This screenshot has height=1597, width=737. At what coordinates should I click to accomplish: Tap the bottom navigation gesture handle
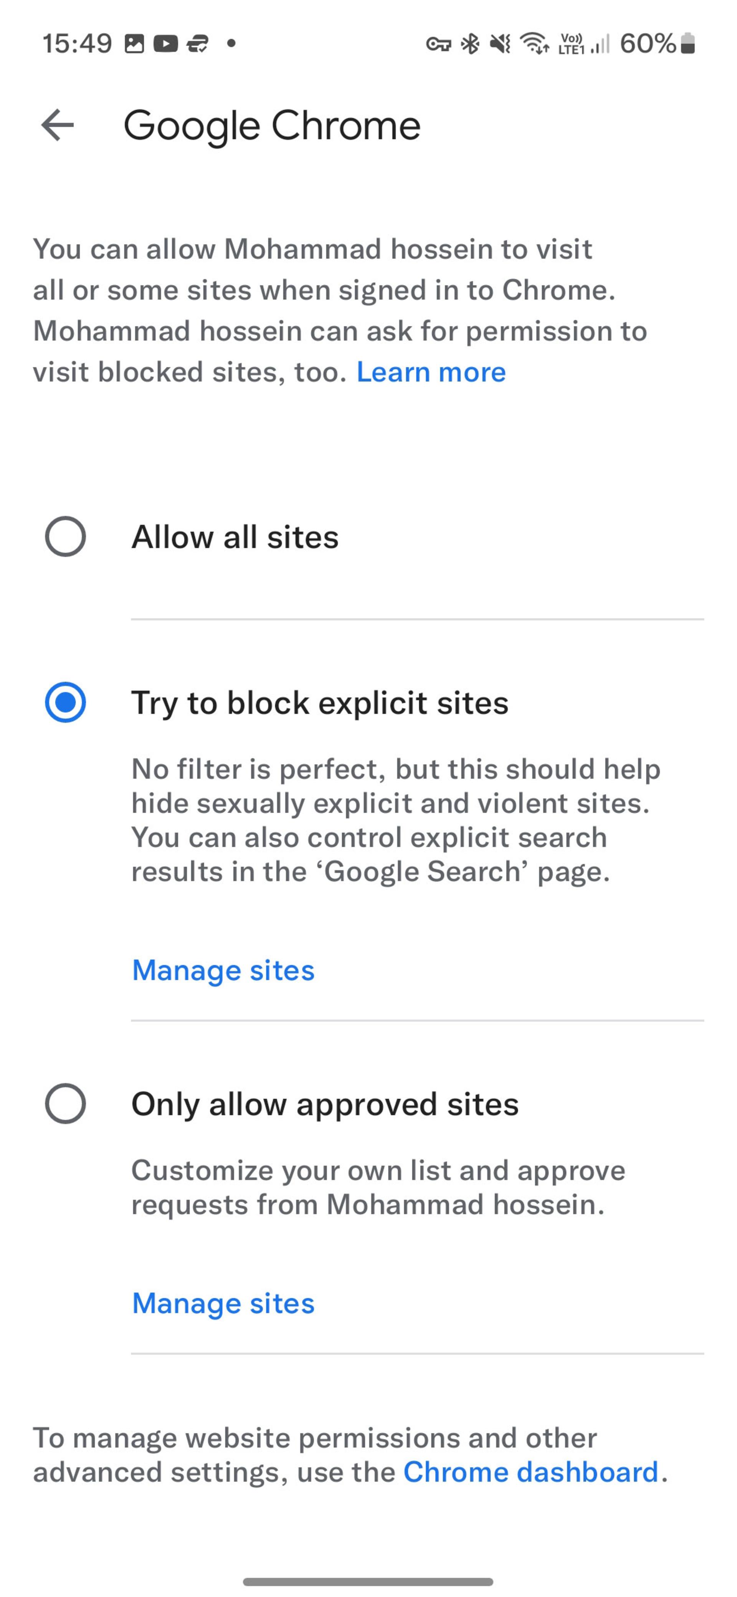coord(368,1582)
